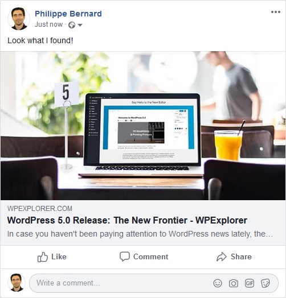Image resolution: width=286 pixels, height=298 pixels.
Task: Open the laptop preview image
Action: pyautogui.click(x=143, y=126)
